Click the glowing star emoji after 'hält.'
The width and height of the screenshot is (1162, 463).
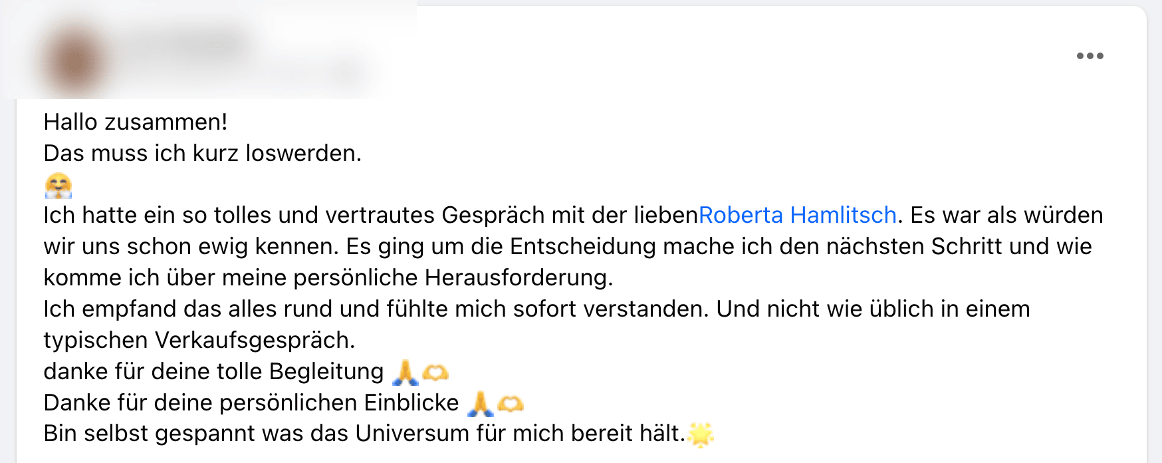tap(700, 434)
